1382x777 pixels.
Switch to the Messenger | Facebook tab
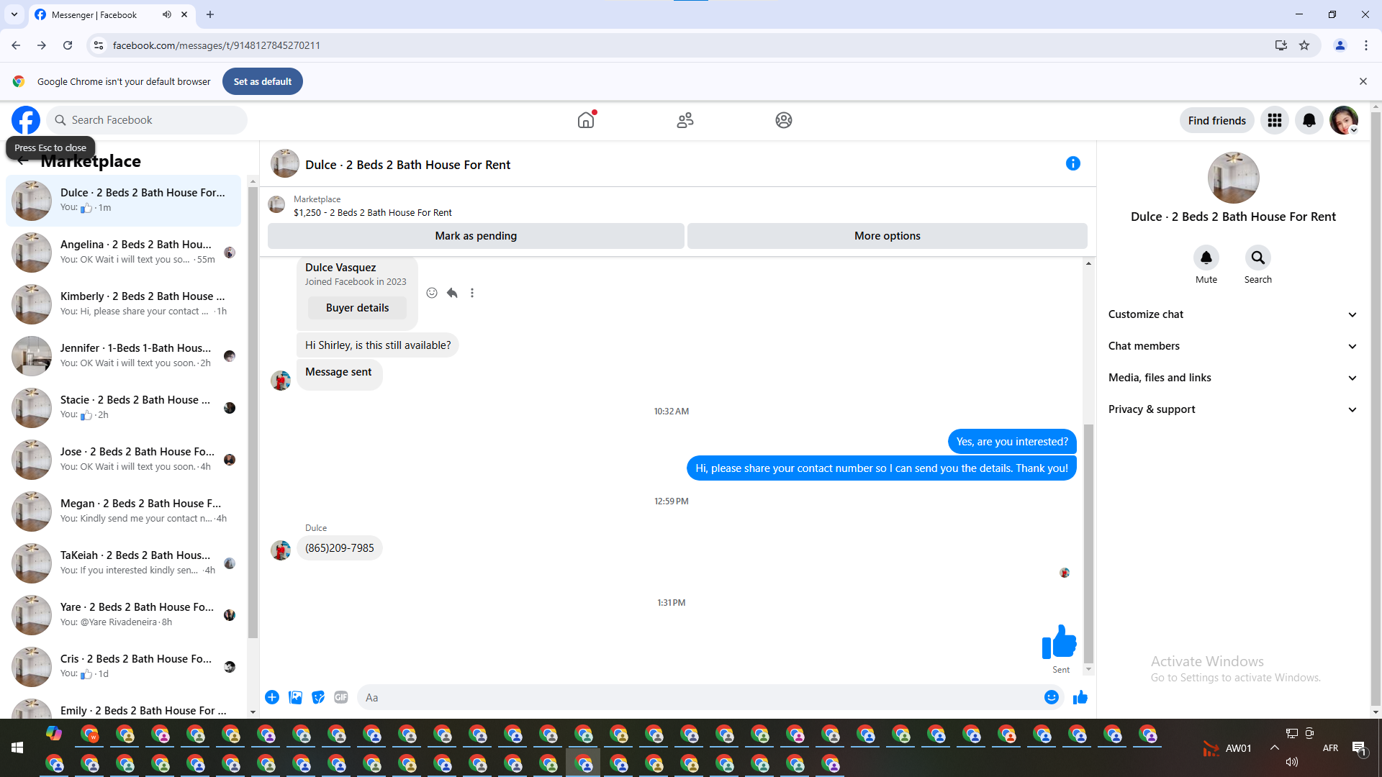pos(112,14)
